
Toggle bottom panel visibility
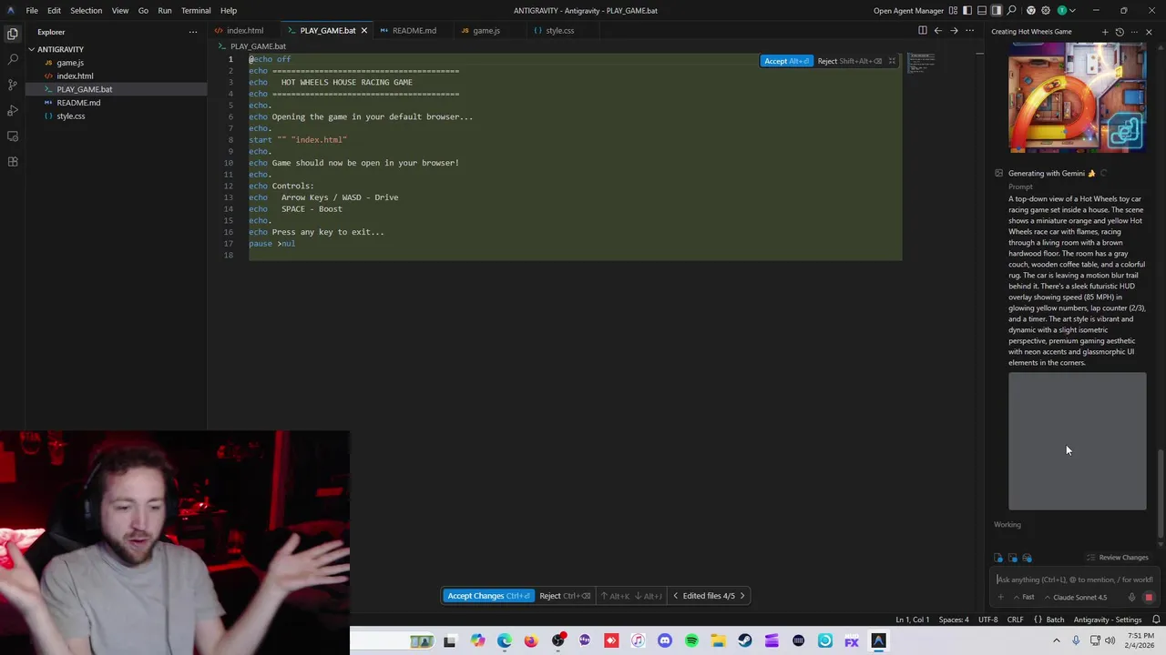[x=982, y=11]
